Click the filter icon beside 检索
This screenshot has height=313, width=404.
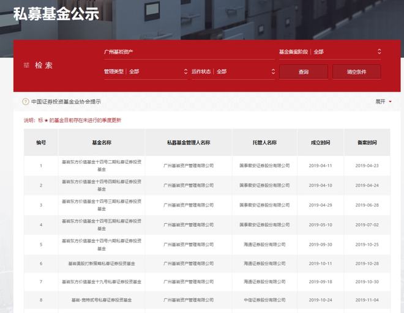click(26, 65)
